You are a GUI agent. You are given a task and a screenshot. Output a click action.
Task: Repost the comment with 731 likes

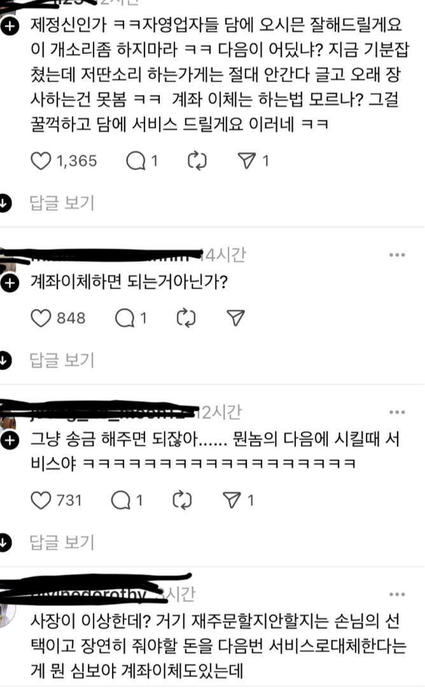182,500
